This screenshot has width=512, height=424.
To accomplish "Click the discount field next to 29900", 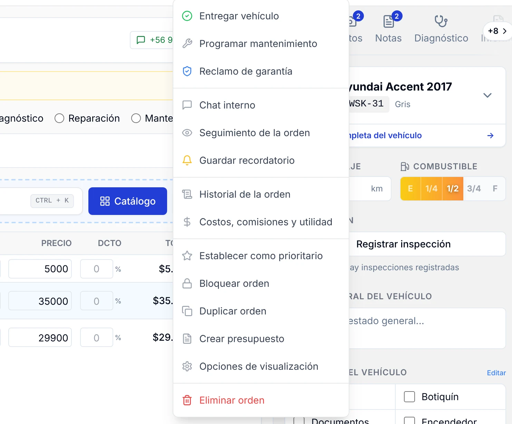I will tap(97, 338).
